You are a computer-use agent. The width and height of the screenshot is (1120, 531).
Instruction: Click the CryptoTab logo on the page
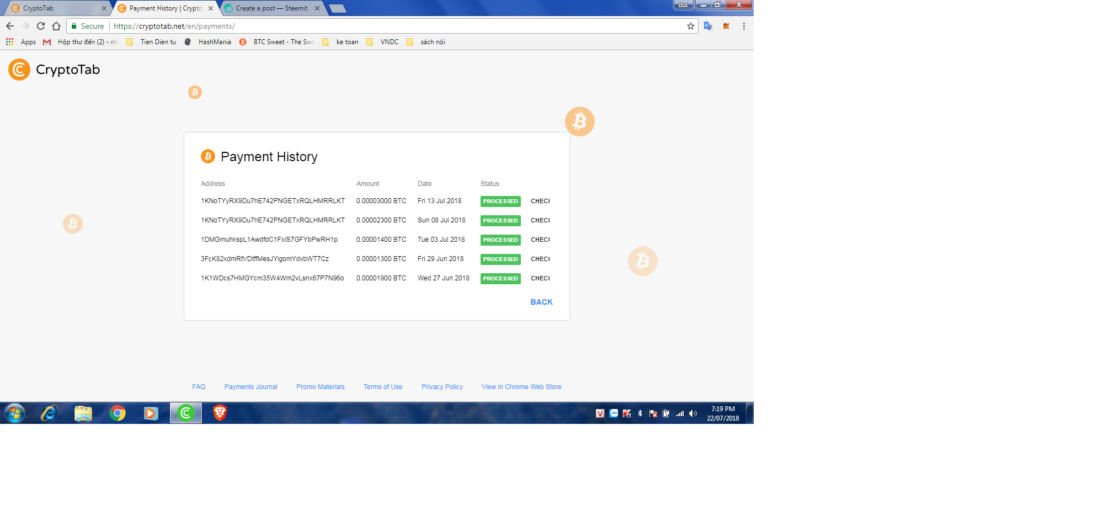[54, 70]
